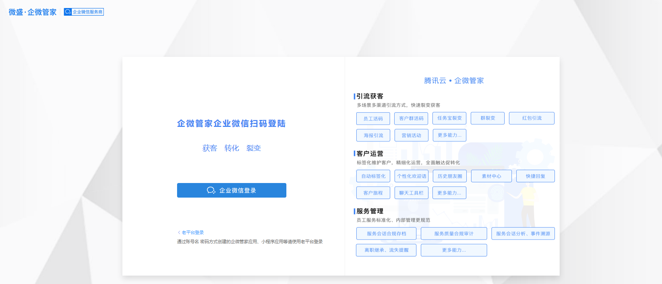Screen dimensions: 662x284
Task: Click 更多能力 under 客户运营
Action: pyautogui.click(x=450, y=193)
